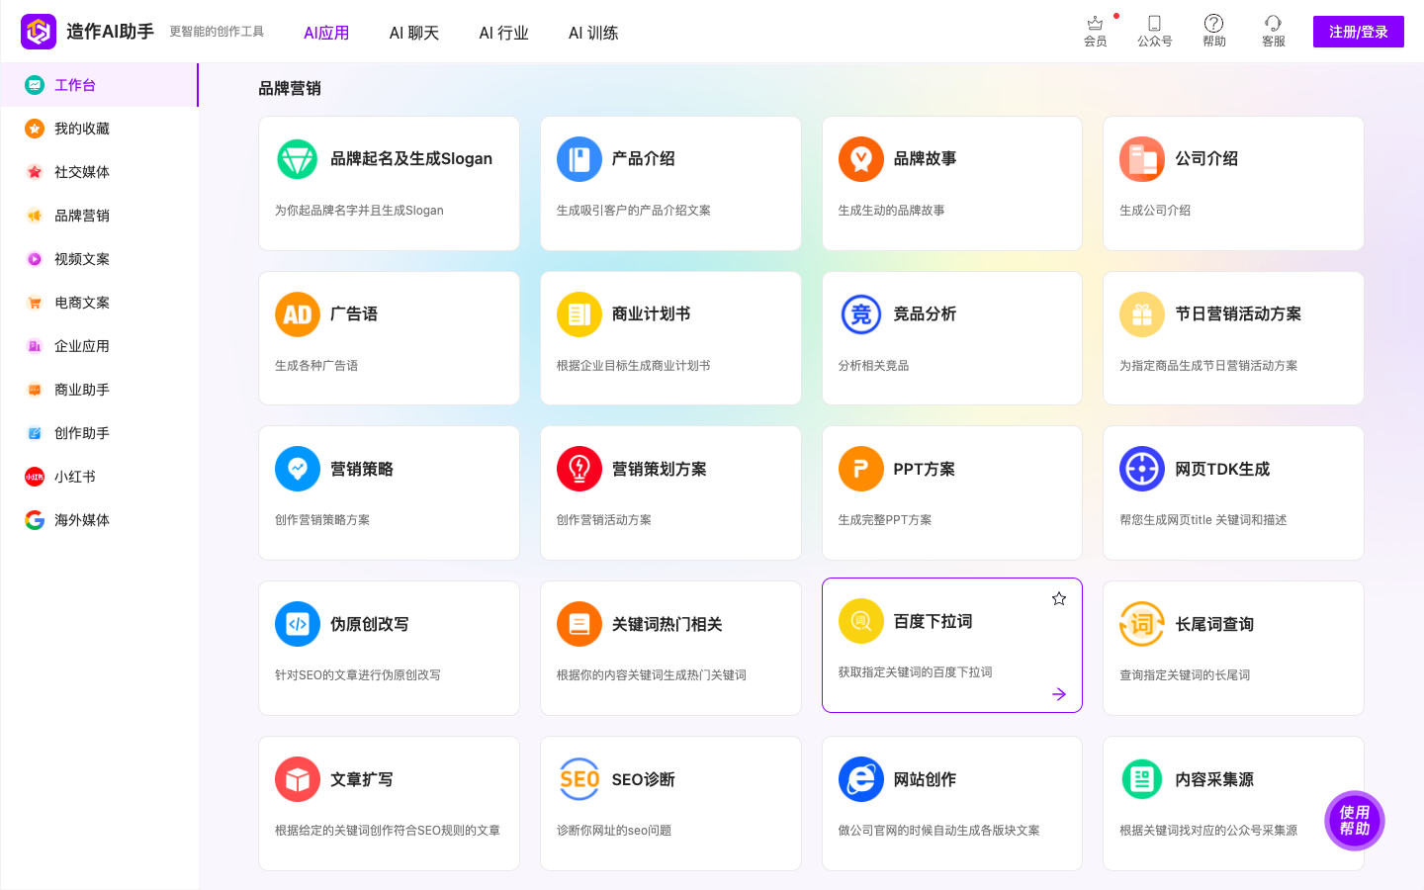Click the 广告语 AD icon
Image resolution: width=1424 pixels, height=890 pixels.
point(298,314)
